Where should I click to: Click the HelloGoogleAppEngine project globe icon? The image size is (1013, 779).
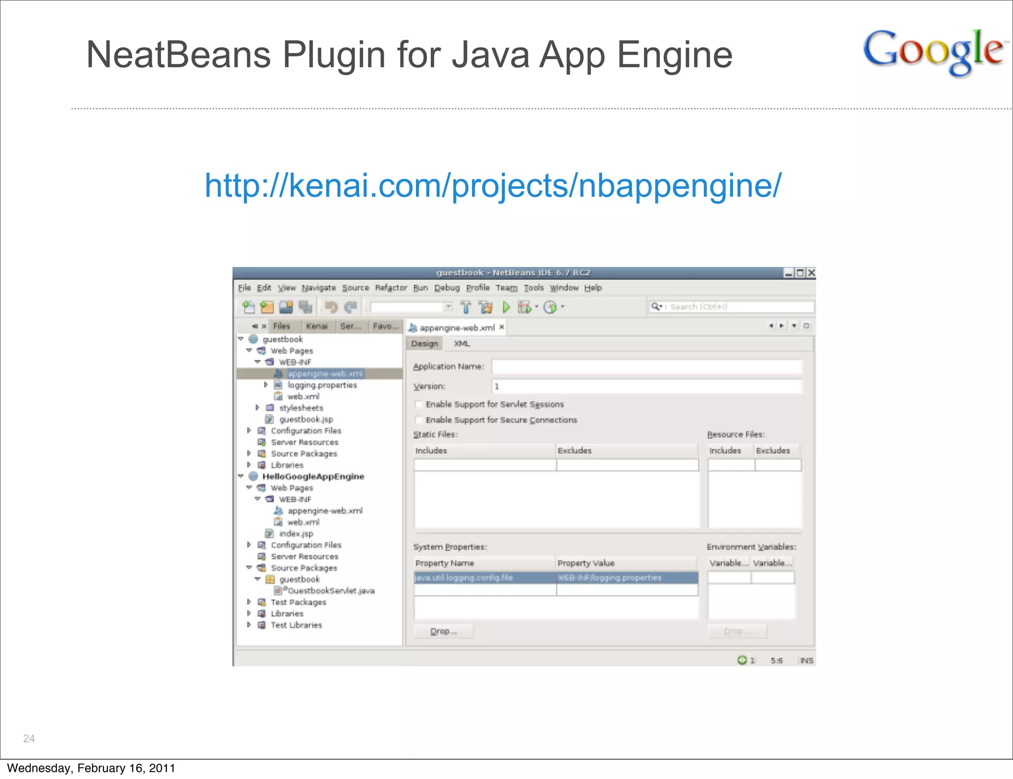[x=253, y=476]
